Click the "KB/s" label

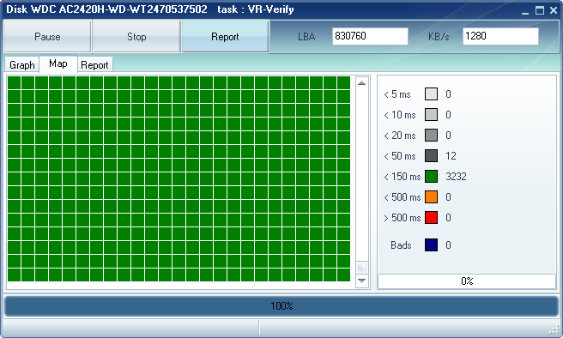click(x=439, y=37)
